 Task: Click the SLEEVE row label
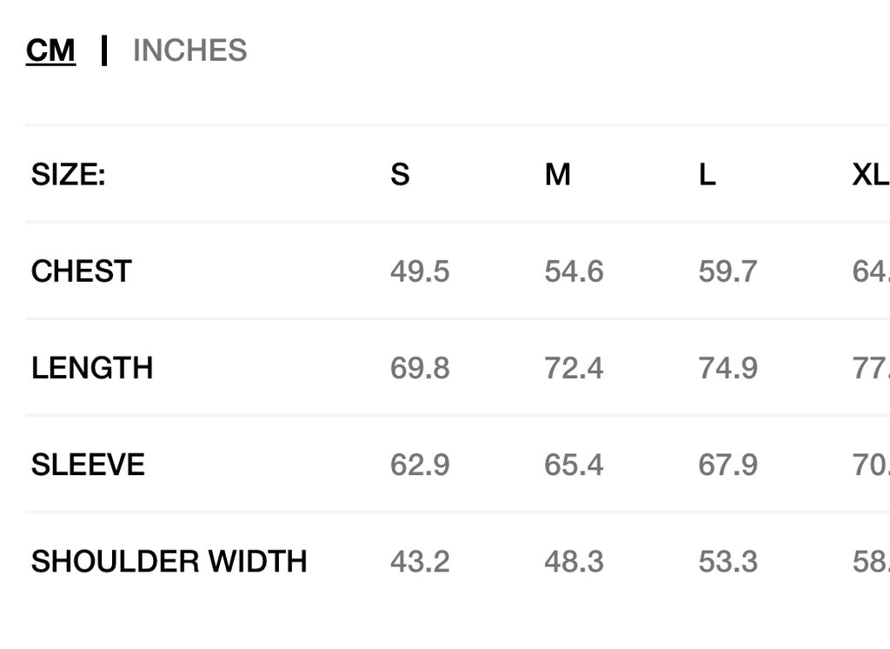coord(88,465)
